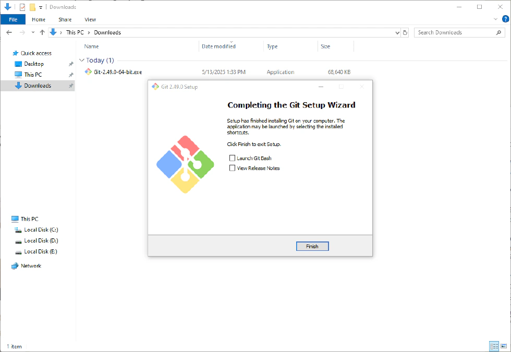Click the Properties icon in quick access toolbar
Image resolution: width=511 pixels, height=352 pixels.
[22, 7]
